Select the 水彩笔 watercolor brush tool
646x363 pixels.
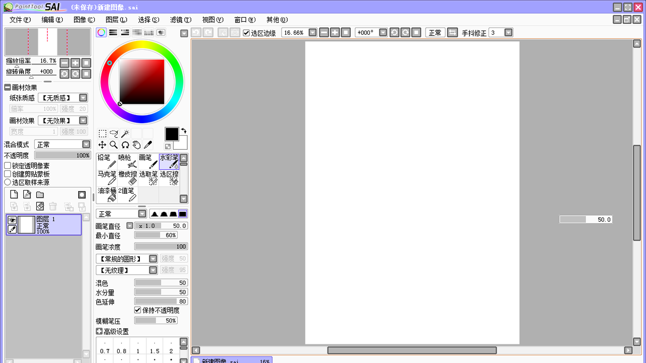pos(169,160)
